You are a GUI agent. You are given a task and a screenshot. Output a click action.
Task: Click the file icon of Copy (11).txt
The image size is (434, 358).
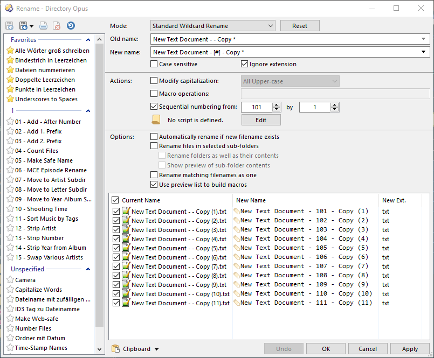click(126, 303)
